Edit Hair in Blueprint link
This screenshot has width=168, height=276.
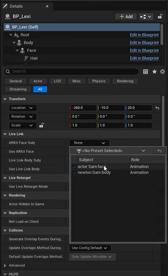[144, 58]
